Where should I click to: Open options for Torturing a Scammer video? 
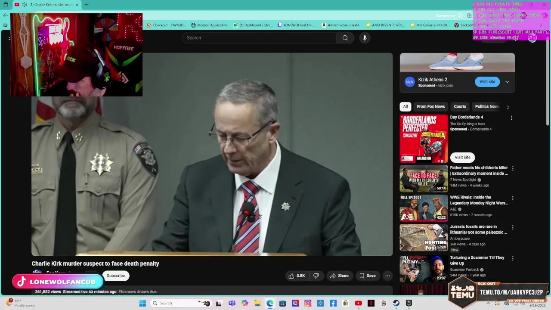coord(512,258)
